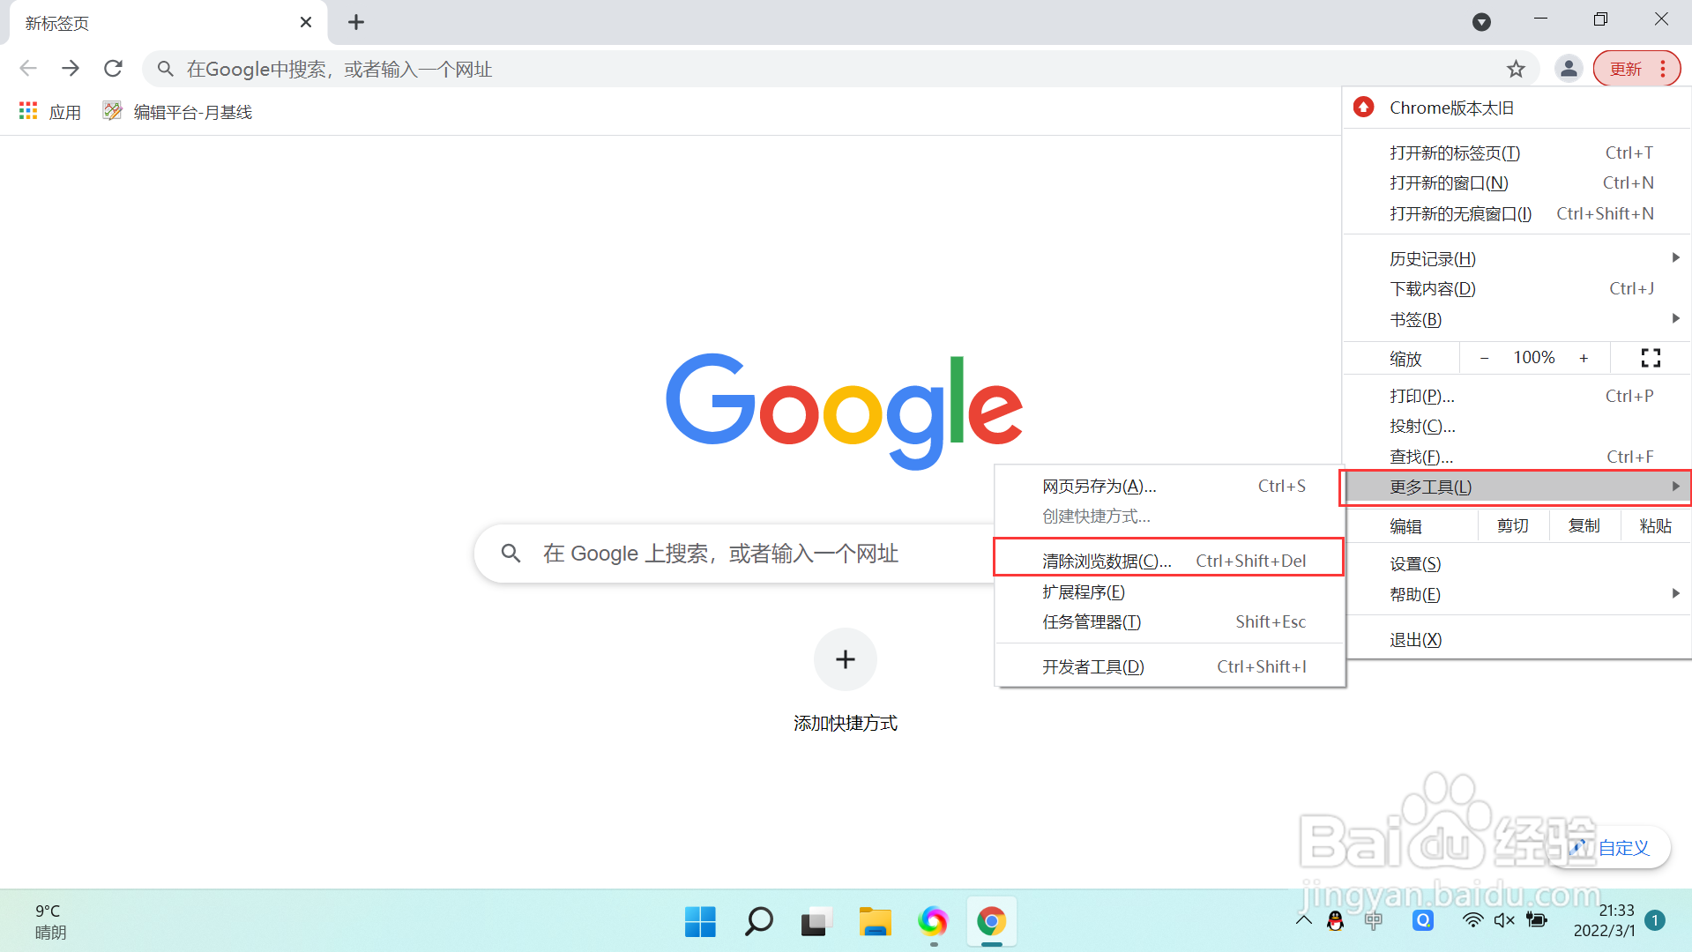The image size is (1692, 952).
Task: Select 查找 from the menu
Action: tap(1517, 457)
